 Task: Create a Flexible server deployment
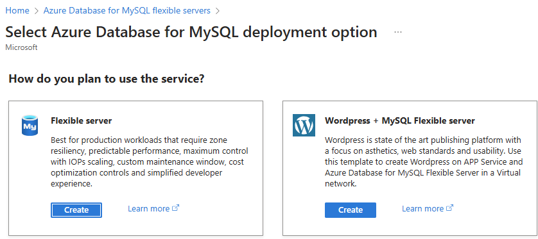76,210
